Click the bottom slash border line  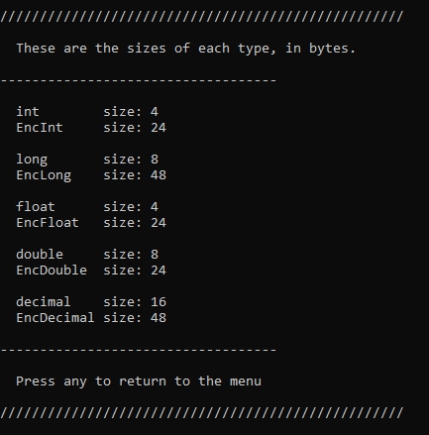[x=202, y=413]
